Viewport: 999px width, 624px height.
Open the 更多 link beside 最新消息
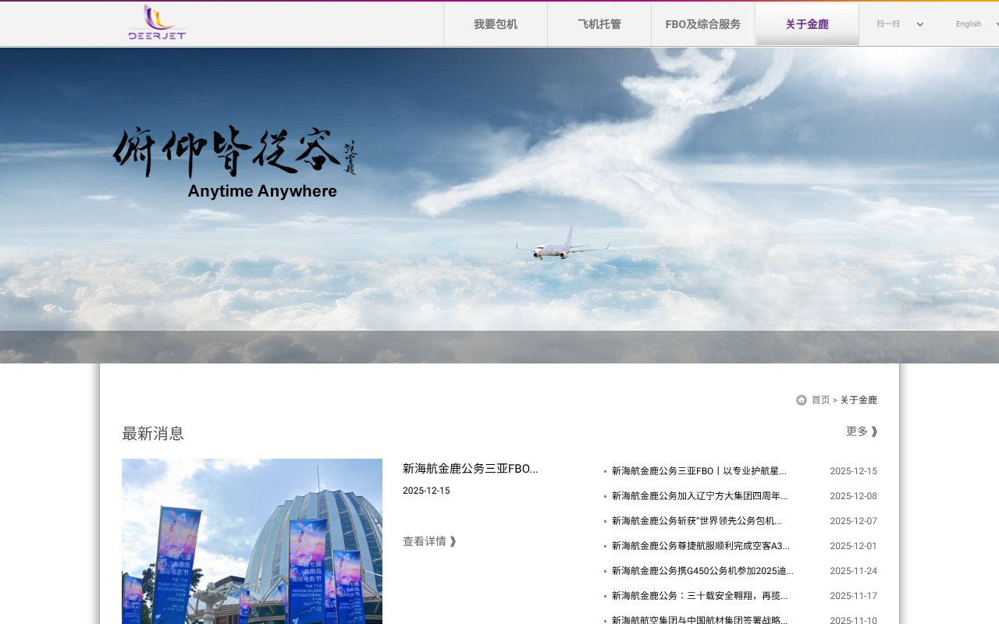(855, 430)
